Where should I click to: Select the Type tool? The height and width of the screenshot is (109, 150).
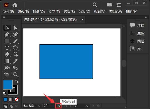pyautogui.click(x=7, y=48)
